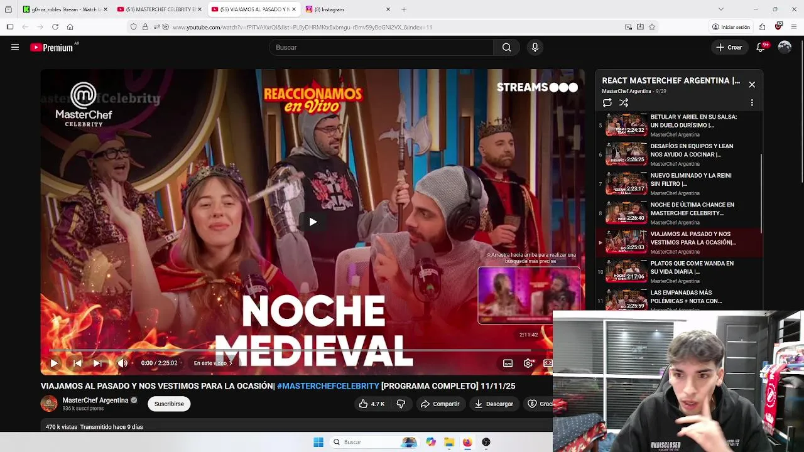804x452 pixels.
Task: Play playlist video 'BETULAR Y ARIEL EN SU SALSA'
Action: coord(678,125)
